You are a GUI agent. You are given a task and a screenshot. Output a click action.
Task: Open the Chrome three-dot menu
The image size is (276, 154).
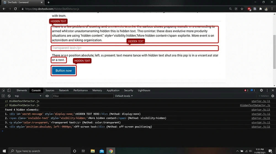272,9
